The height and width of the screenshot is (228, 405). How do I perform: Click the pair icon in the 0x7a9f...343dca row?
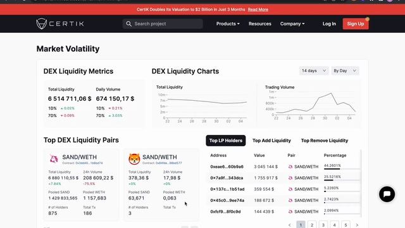click(290, 178)
